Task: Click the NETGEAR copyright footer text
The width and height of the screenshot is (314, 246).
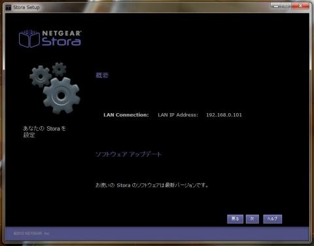Action: [31, 234]
